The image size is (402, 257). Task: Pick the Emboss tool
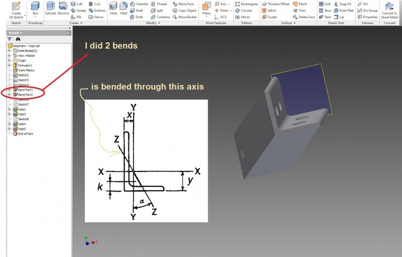[x=97, y=11]
